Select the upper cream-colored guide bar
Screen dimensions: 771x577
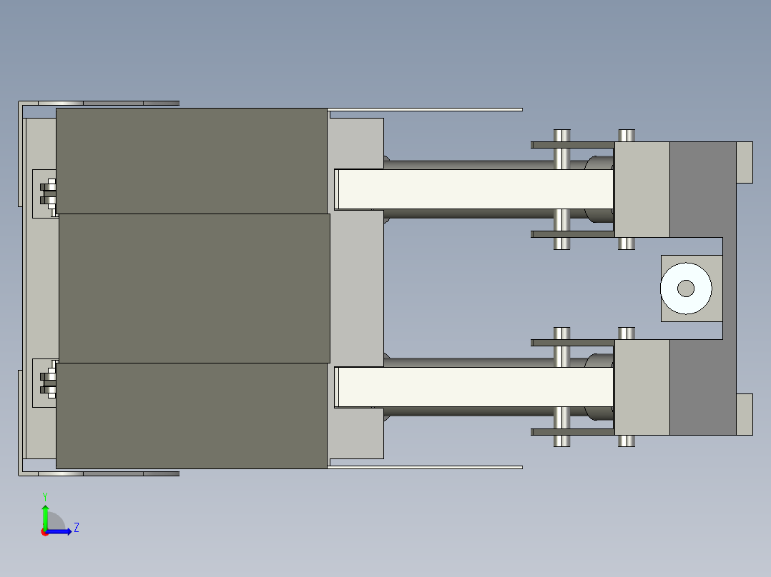pos(473,189)
